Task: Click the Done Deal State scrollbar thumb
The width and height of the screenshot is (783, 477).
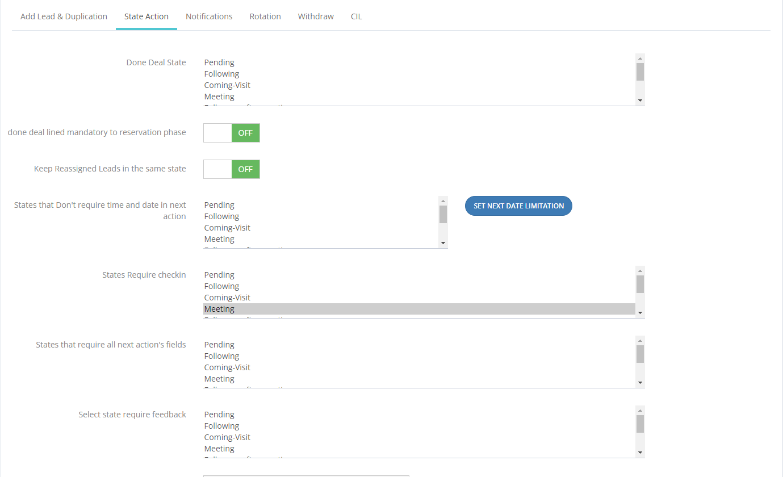Action: (x=640, y=72)
